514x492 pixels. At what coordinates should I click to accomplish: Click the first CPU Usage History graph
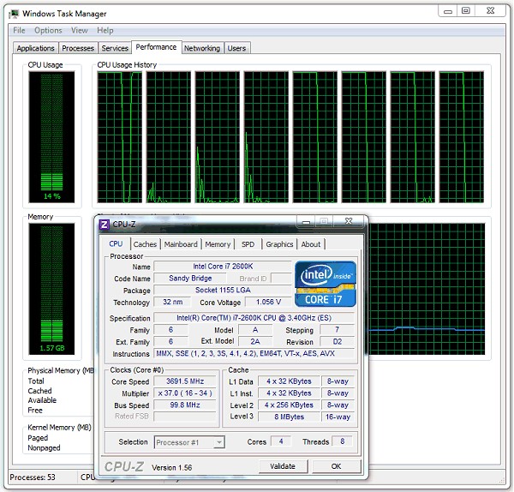[x=120, y=137]
